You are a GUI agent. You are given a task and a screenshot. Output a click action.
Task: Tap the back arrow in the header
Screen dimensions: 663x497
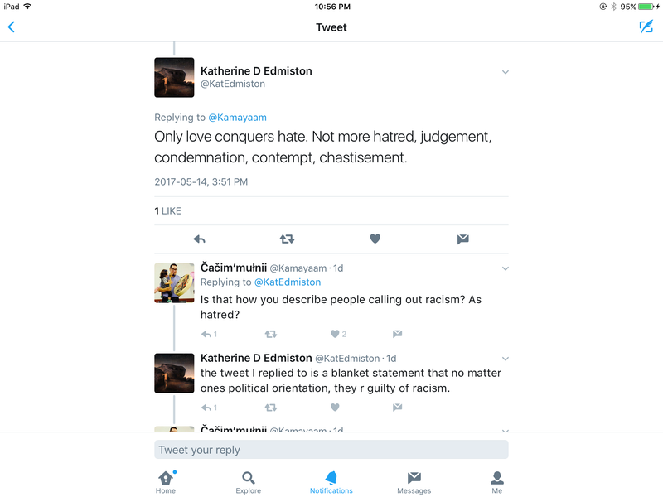pyautogui.click(x=12, y=27)
